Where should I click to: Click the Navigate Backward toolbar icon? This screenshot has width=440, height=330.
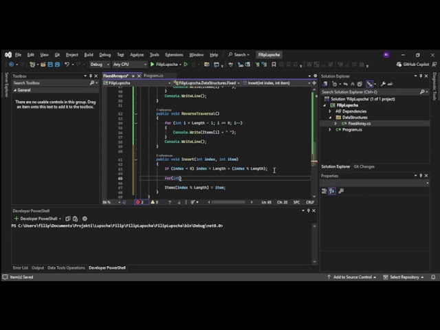pos(11,65)
